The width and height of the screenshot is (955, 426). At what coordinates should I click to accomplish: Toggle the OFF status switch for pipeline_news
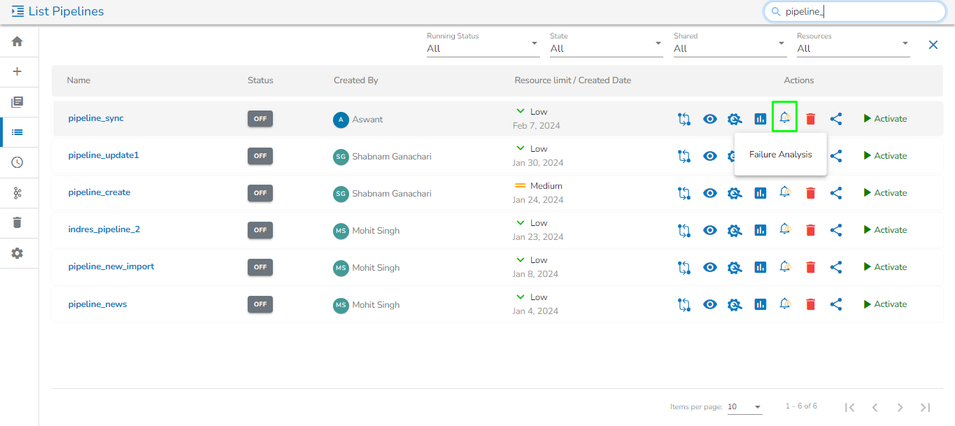point(260,304)
